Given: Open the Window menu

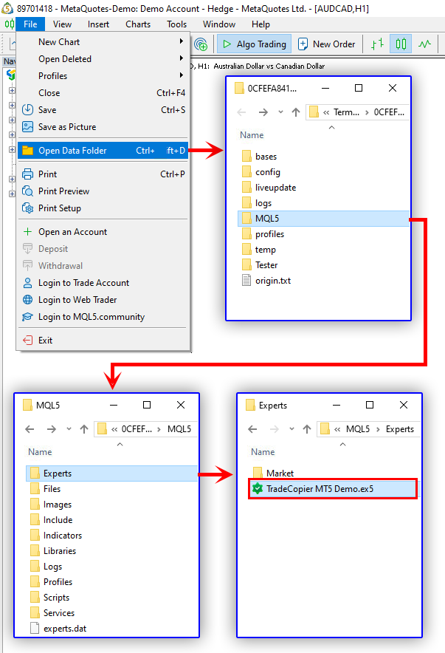Looking at the screenshot, I should (x=219, y=24).
